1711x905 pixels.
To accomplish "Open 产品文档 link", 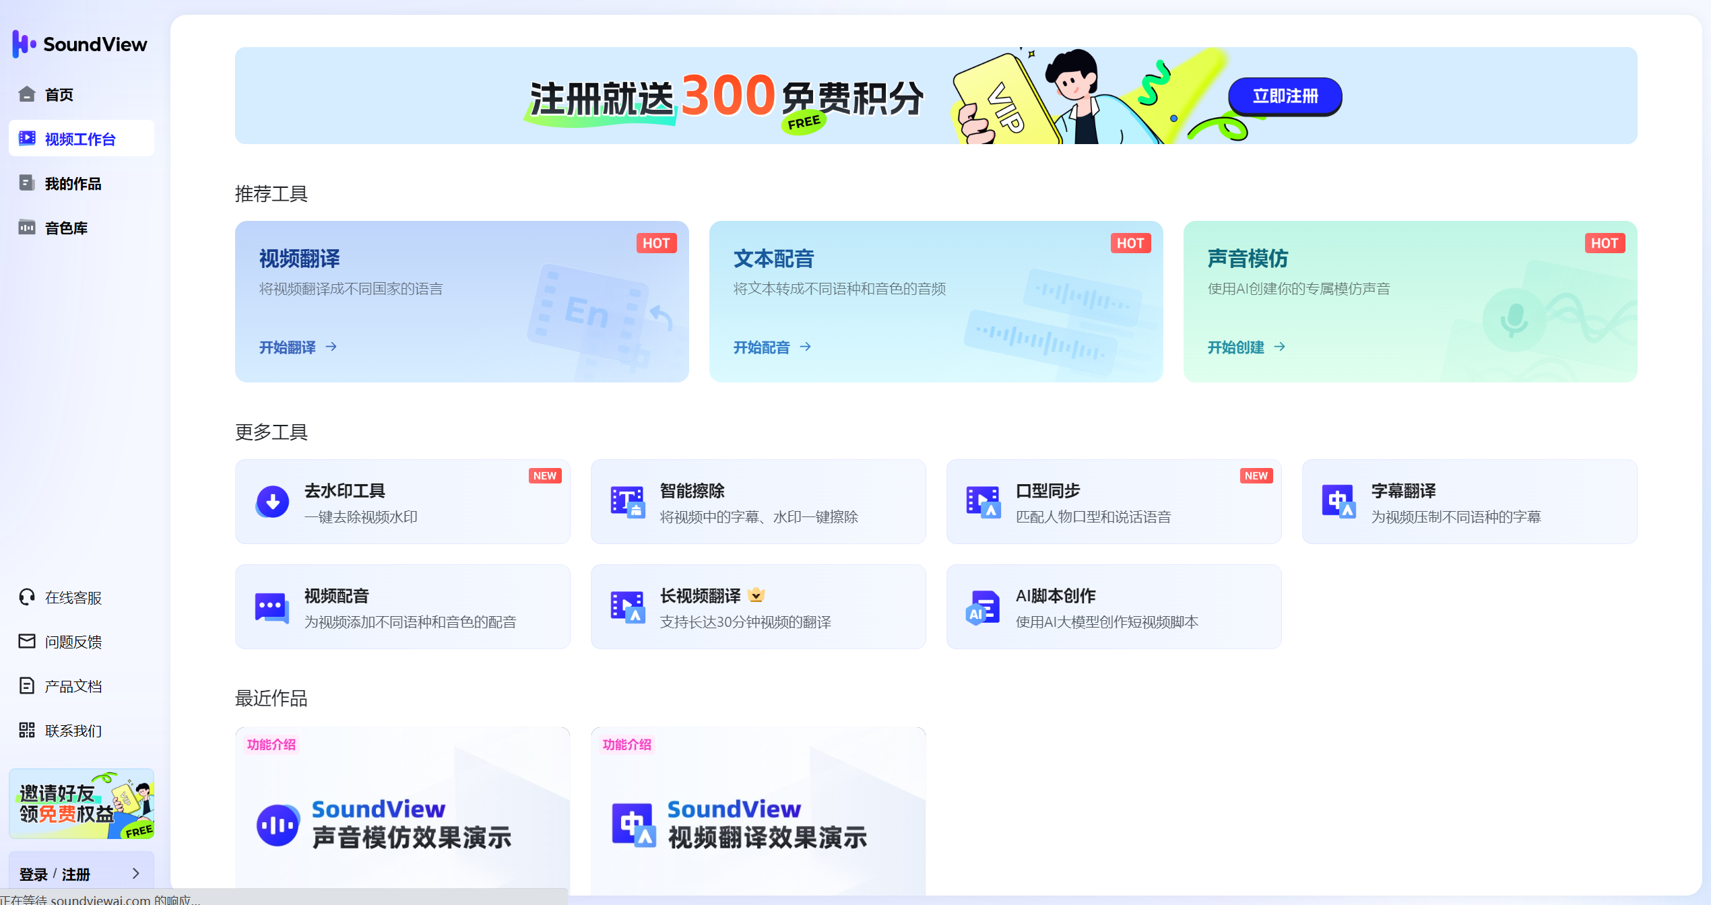I will (82, 686).
